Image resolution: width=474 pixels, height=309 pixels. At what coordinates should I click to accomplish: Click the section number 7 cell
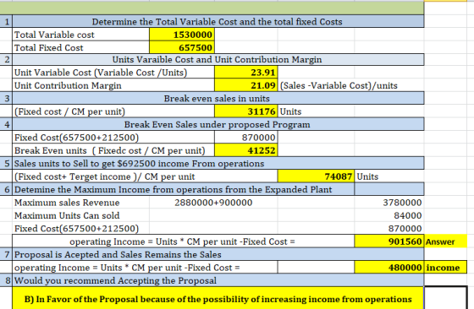(x=6, y=254)
